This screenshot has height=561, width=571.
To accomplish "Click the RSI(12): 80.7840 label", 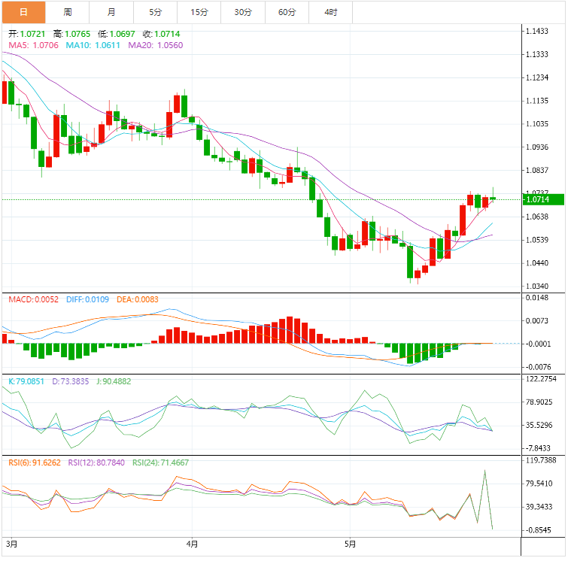I will tap(96, 462).
